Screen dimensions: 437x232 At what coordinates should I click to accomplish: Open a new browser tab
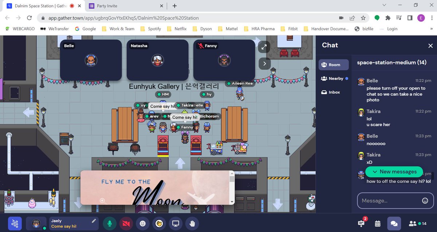coord(175,6)
